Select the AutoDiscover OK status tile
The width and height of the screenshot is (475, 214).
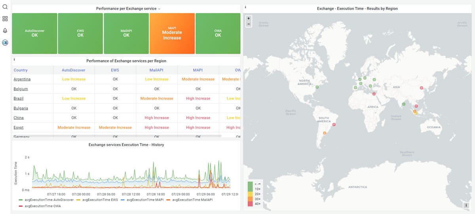(x=34, y=33)
